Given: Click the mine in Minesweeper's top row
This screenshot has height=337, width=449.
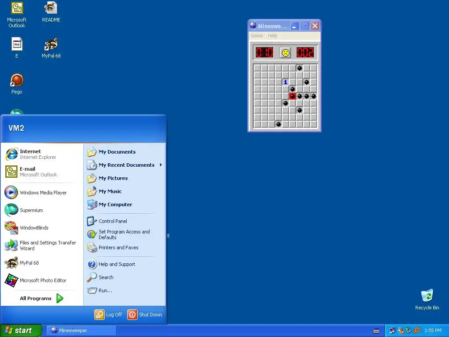Looking at the screenshot, I should click(299, 68).
